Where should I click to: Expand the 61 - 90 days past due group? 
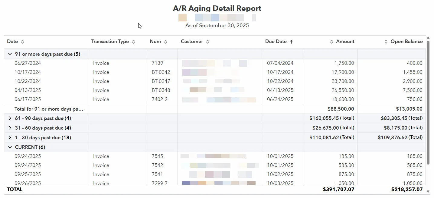pos(10,118)
